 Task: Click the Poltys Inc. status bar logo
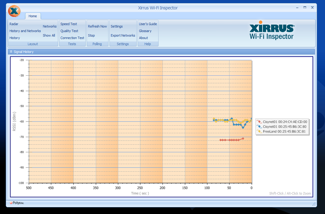[x=17, y=203]
